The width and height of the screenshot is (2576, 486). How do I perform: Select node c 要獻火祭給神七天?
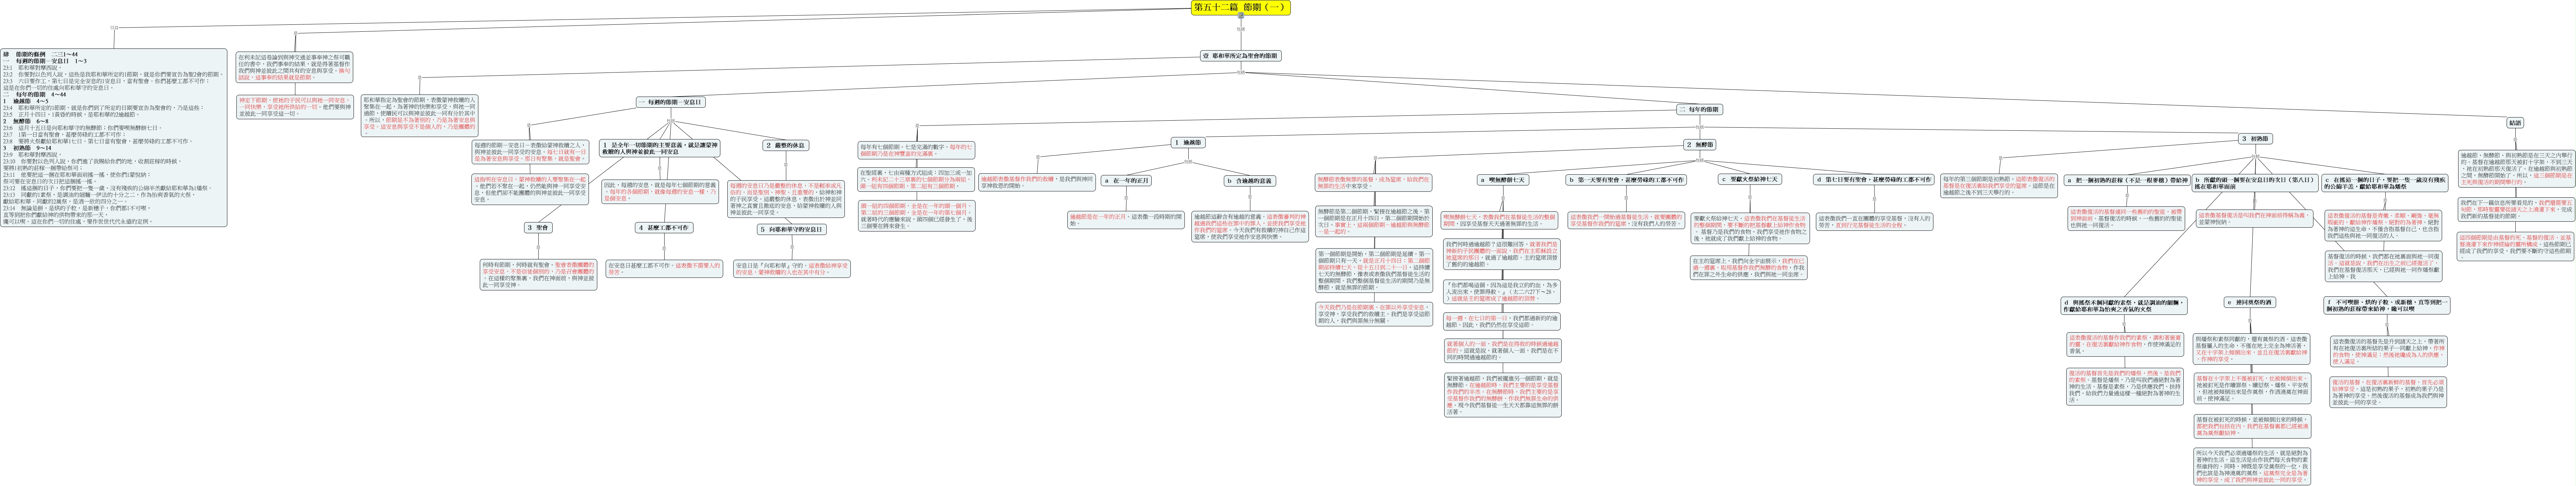[1750, 179]
